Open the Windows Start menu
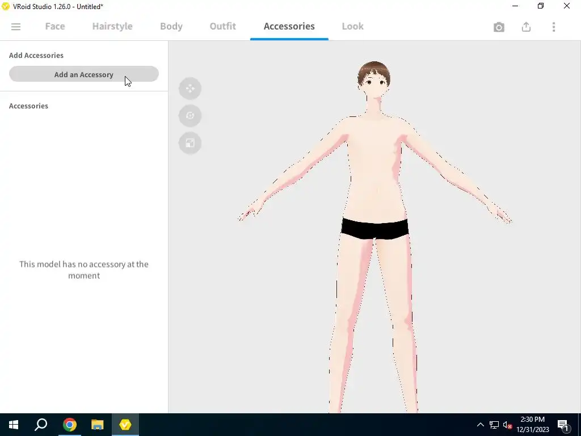The width and height of the screenshot is (581, 436). point(14,425)
